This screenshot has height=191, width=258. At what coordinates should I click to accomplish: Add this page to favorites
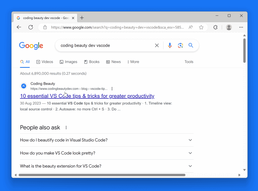coord(201,27)
